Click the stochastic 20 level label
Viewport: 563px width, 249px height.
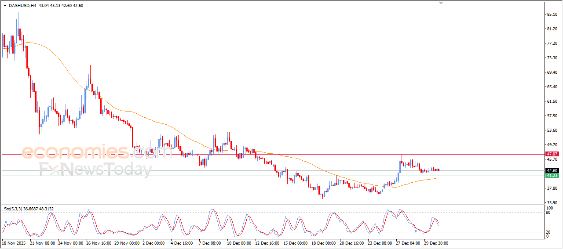pos(548,232)
